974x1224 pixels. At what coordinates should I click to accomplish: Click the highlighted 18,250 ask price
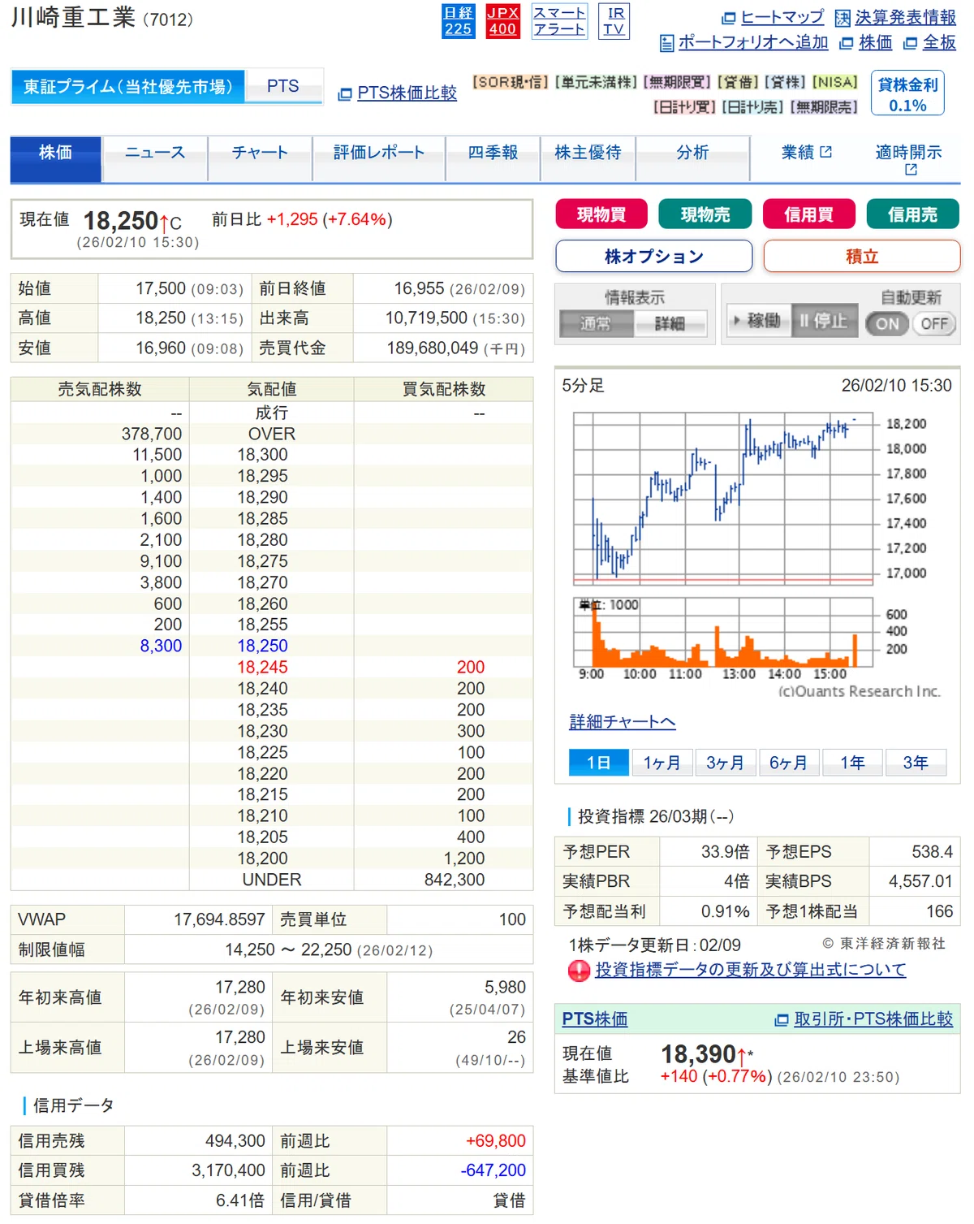(x=263, y=646)
